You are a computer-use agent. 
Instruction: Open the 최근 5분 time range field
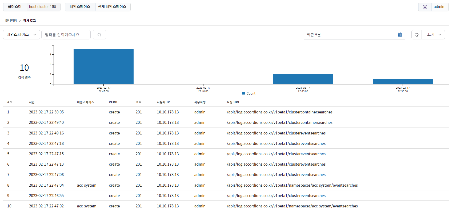click(354, 35)
